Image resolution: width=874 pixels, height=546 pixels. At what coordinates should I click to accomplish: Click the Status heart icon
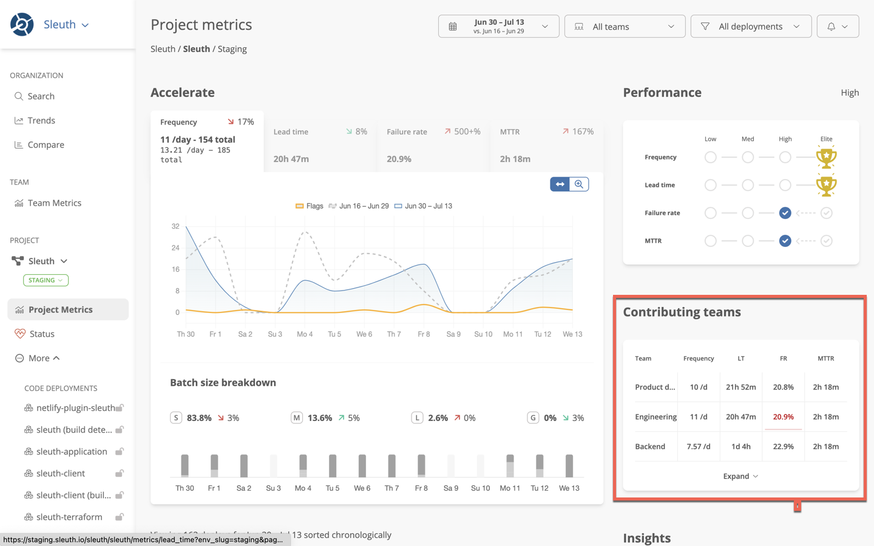tap(20, 334)
